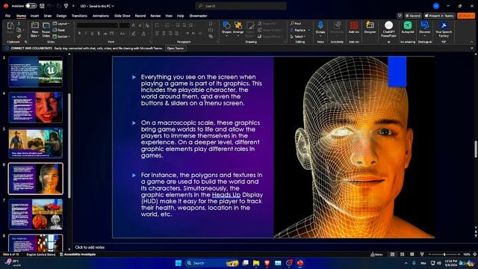Toggle Strikethrough formatting
Viewport: 478px width, 269px height.
click(x=105, y=34)
